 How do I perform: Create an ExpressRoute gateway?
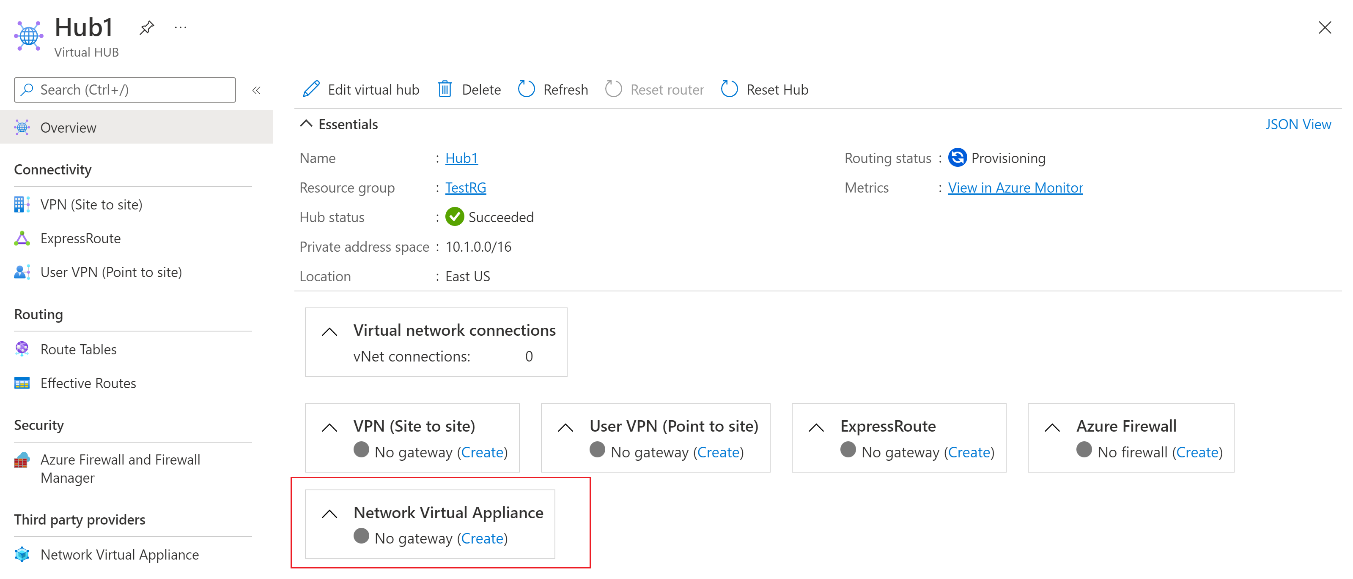point(969,453)
